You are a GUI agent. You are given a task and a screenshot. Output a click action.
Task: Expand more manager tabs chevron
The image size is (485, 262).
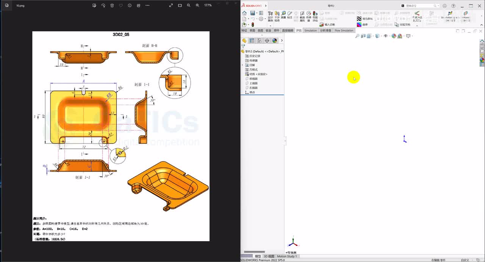pos(282,41)
